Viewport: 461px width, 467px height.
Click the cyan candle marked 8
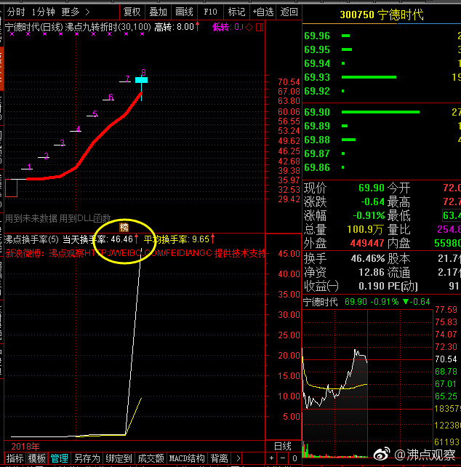click(142, 80)
